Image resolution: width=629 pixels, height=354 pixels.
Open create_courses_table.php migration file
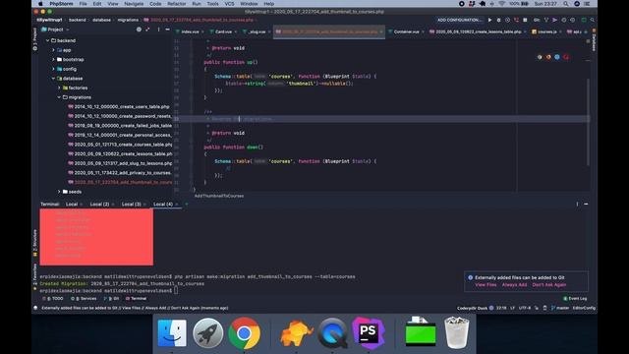120,145
